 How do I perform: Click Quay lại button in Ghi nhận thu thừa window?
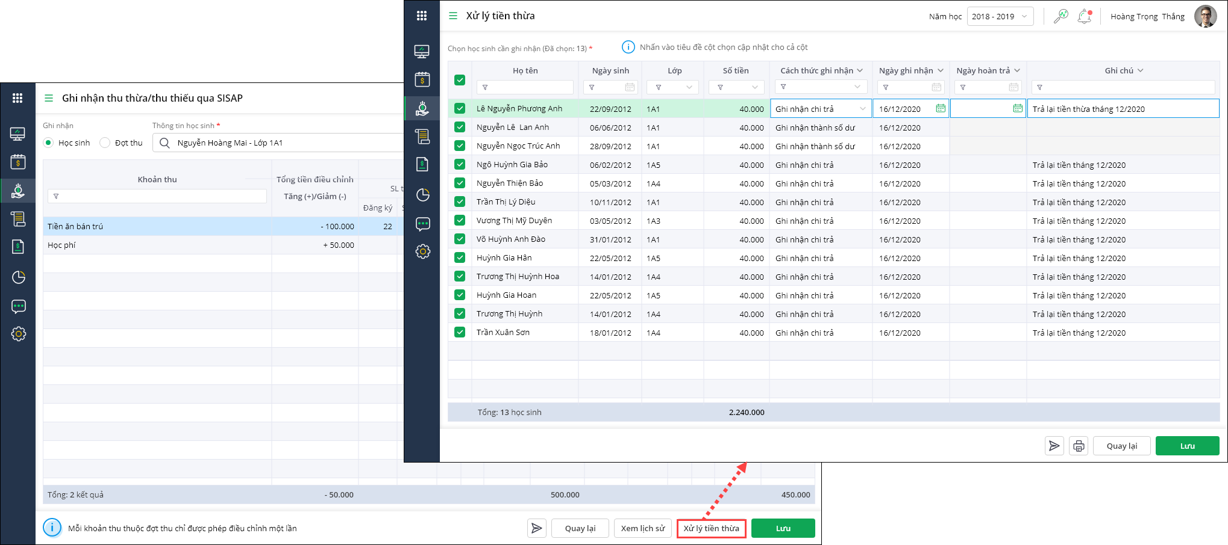[580, 528]
